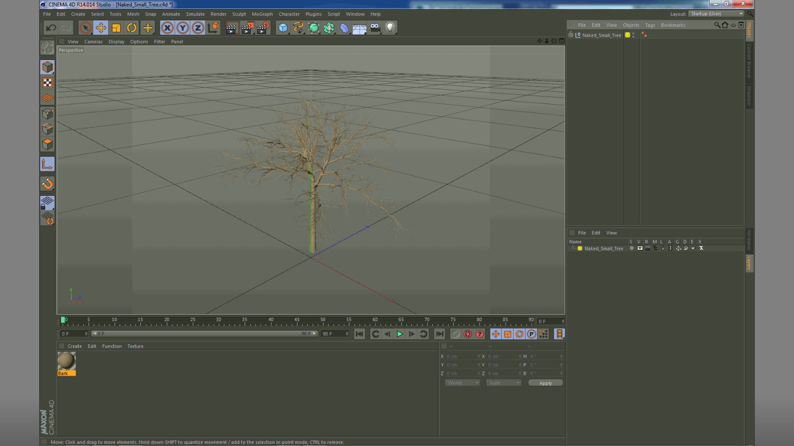Click Go to Start of timeline

[360, 334]
